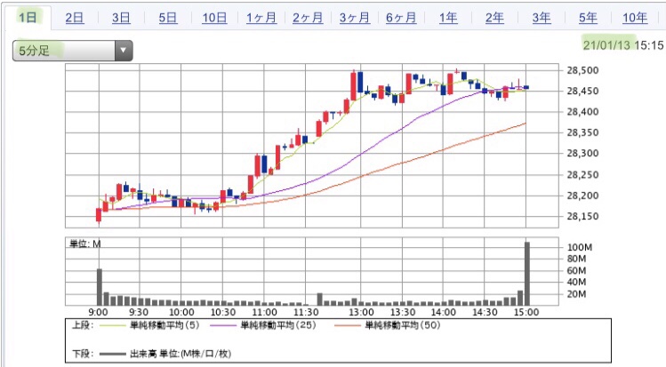Screen dimensions: 666x367
Task: Click the 20M volume axis label
Action: point(577,294)
